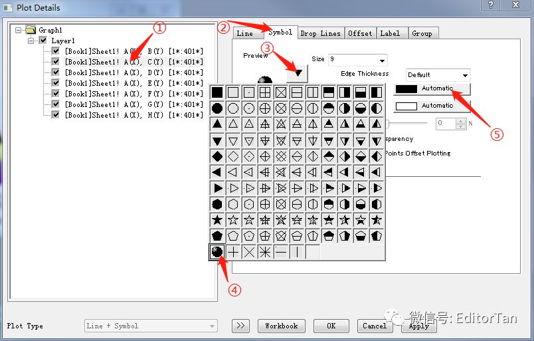Switch to the Symbol tab

281,33
